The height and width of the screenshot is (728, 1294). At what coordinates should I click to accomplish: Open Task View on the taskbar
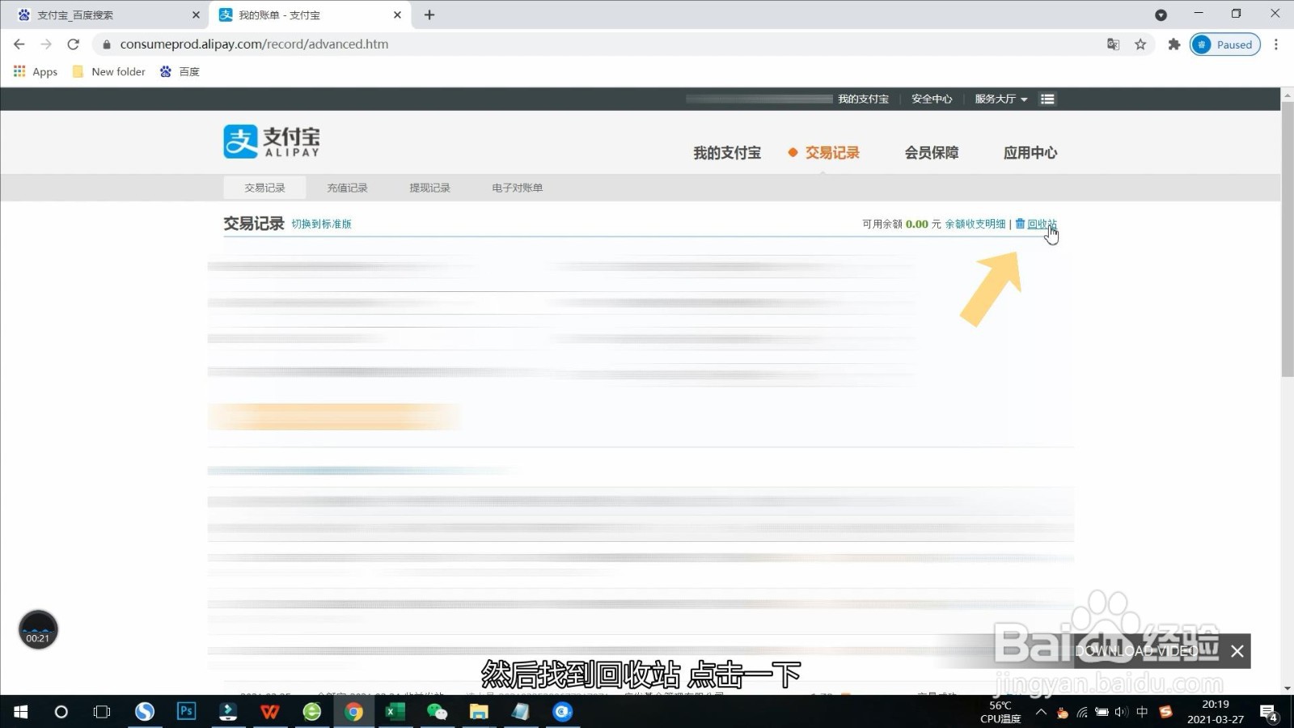(x=102, y=712)
